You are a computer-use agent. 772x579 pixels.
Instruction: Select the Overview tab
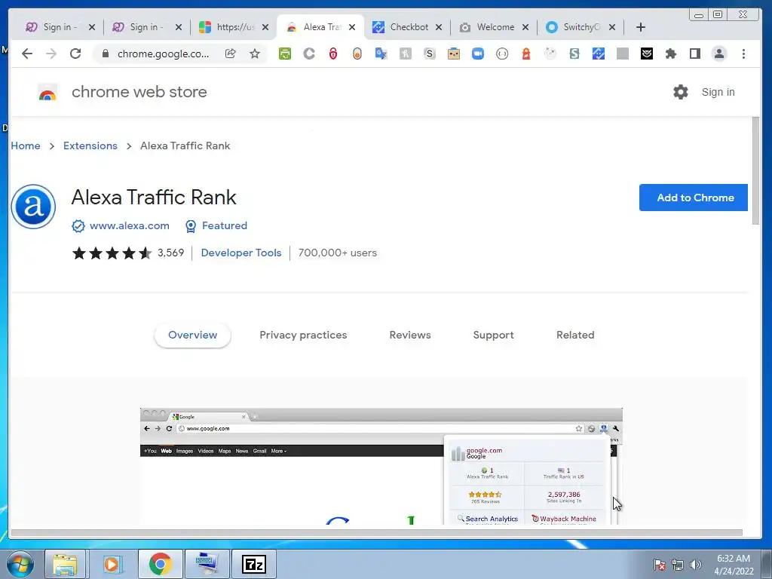pyautogui.click(x=192, y=335)
